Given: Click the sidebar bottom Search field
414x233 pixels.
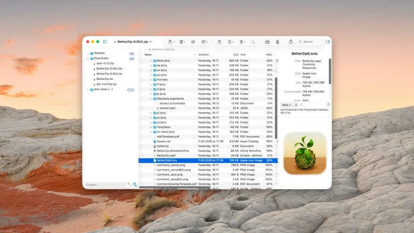Looking at the screenshot, I should (x=105, y=184).
